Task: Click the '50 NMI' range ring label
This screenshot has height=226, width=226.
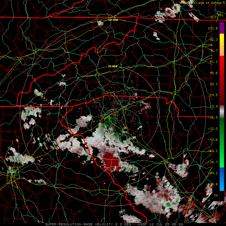Action: 113,66
